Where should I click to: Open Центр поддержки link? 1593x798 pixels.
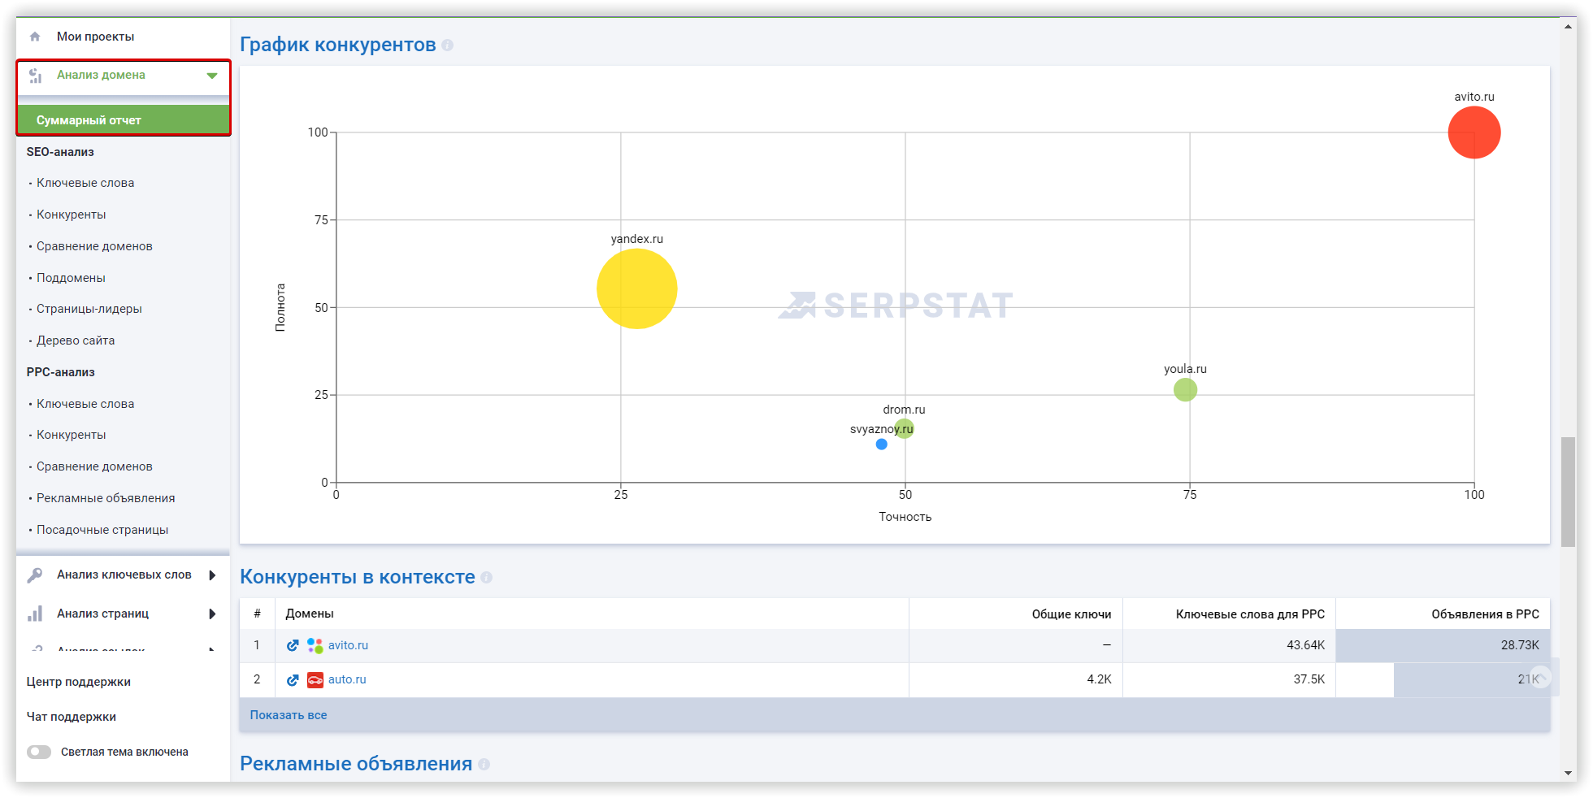tap(78, 682)
